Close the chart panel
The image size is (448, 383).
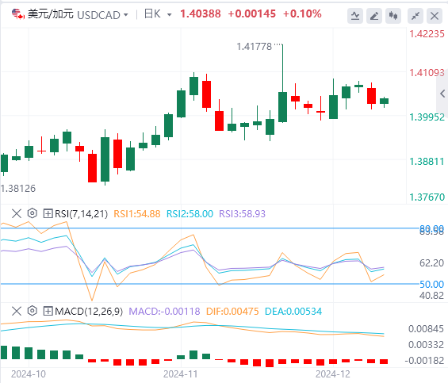tap(435, 15)
